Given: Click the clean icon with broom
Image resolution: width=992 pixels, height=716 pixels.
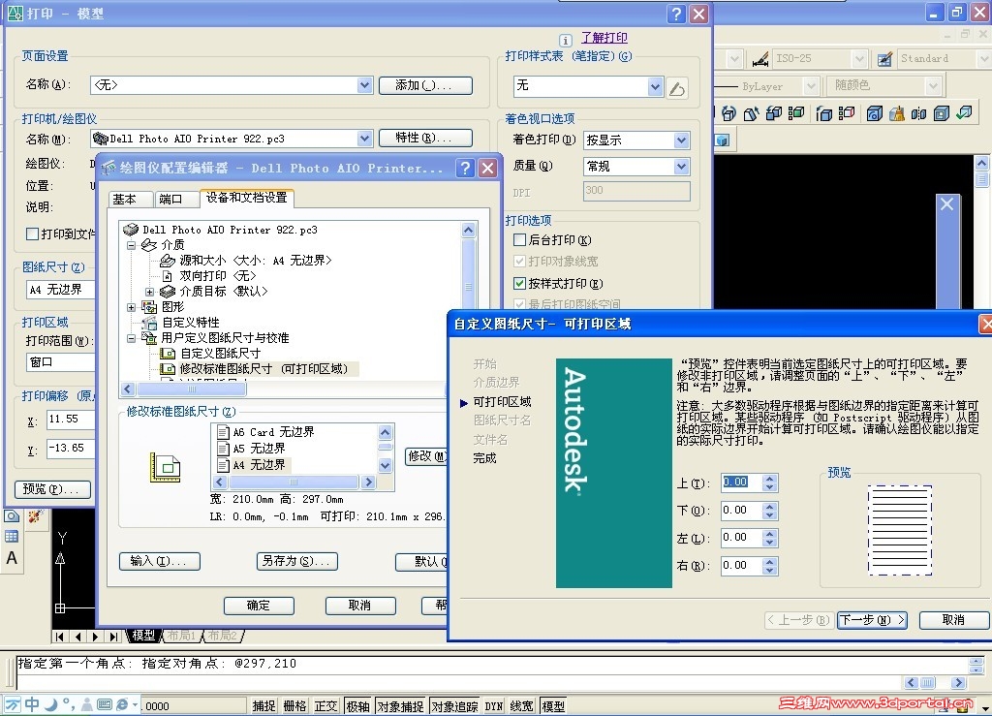Looking at the screenshot, I should click(896, 113).
